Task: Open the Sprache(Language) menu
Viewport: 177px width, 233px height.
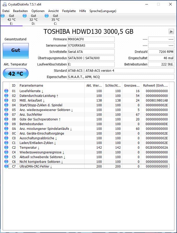Action: (x=103, y=11)
